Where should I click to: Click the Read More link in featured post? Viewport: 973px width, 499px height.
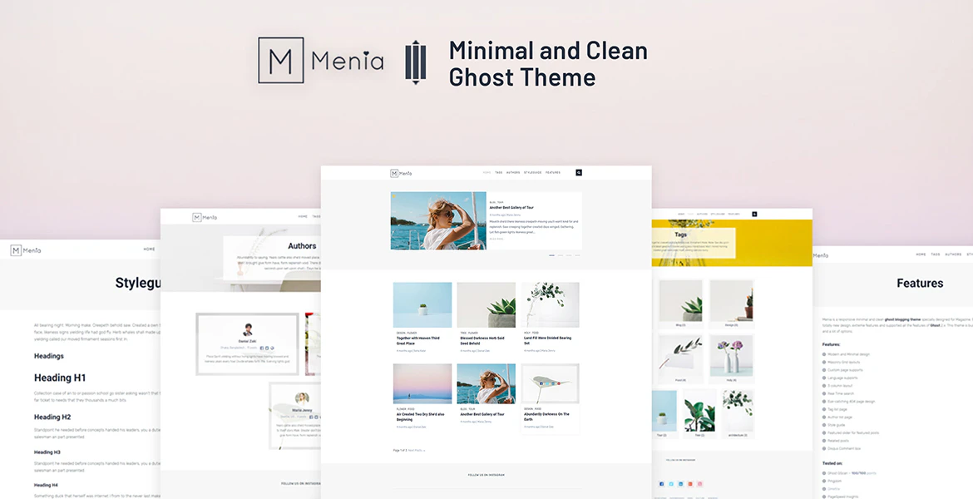(496, 239)
